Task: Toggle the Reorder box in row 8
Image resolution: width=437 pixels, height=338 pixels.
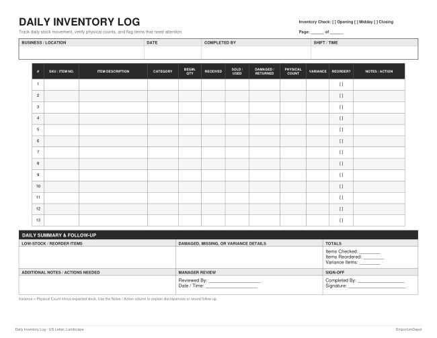Action: click(x=341, y=164)
